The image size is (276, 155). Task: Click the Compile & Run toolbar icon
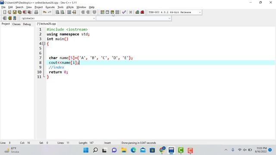coord(112,12)
